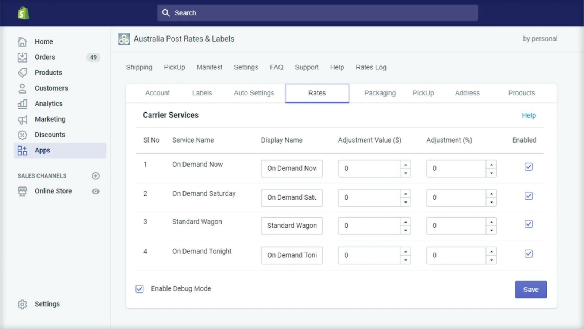Decrease Adjustment percent for On Demand Saturday
The image size is (584, 329).
coord(491,202)
